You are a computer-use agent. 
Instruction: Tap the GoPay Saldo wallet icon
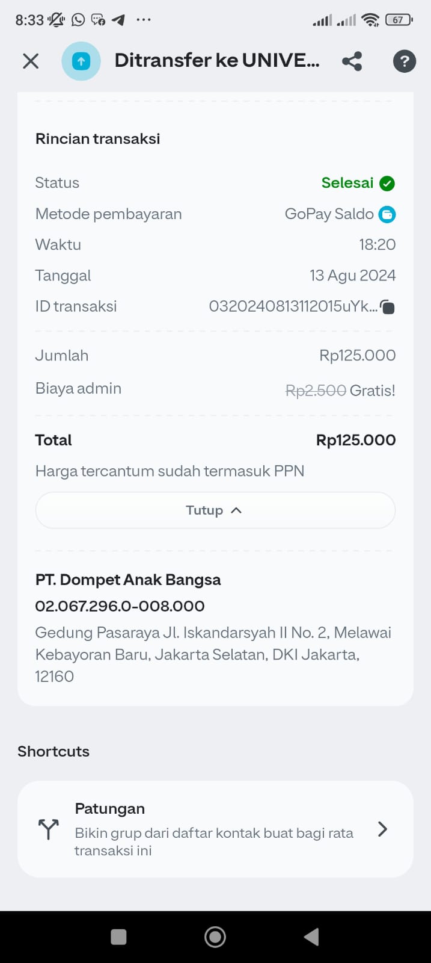387,214
